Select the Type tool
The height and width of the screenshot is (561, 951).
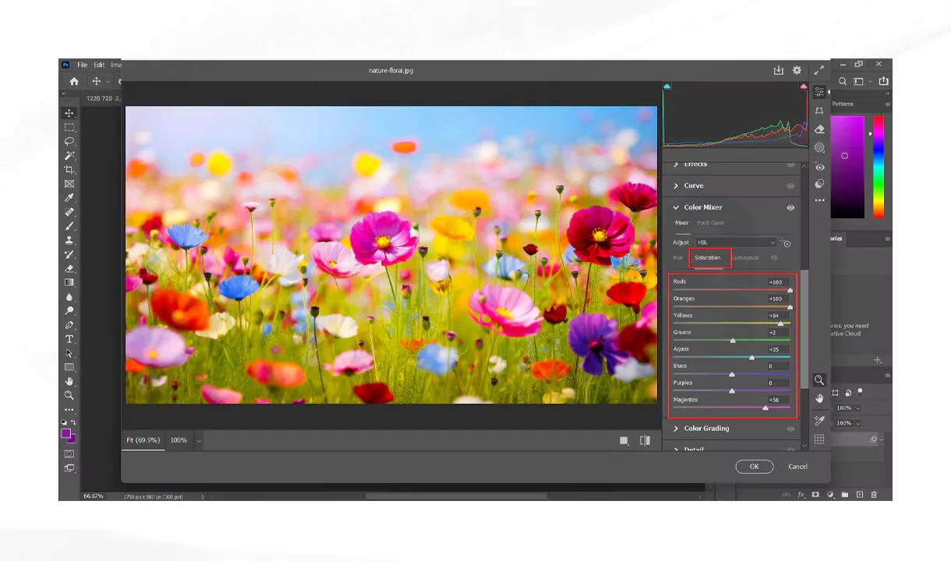tap(69, 339)
